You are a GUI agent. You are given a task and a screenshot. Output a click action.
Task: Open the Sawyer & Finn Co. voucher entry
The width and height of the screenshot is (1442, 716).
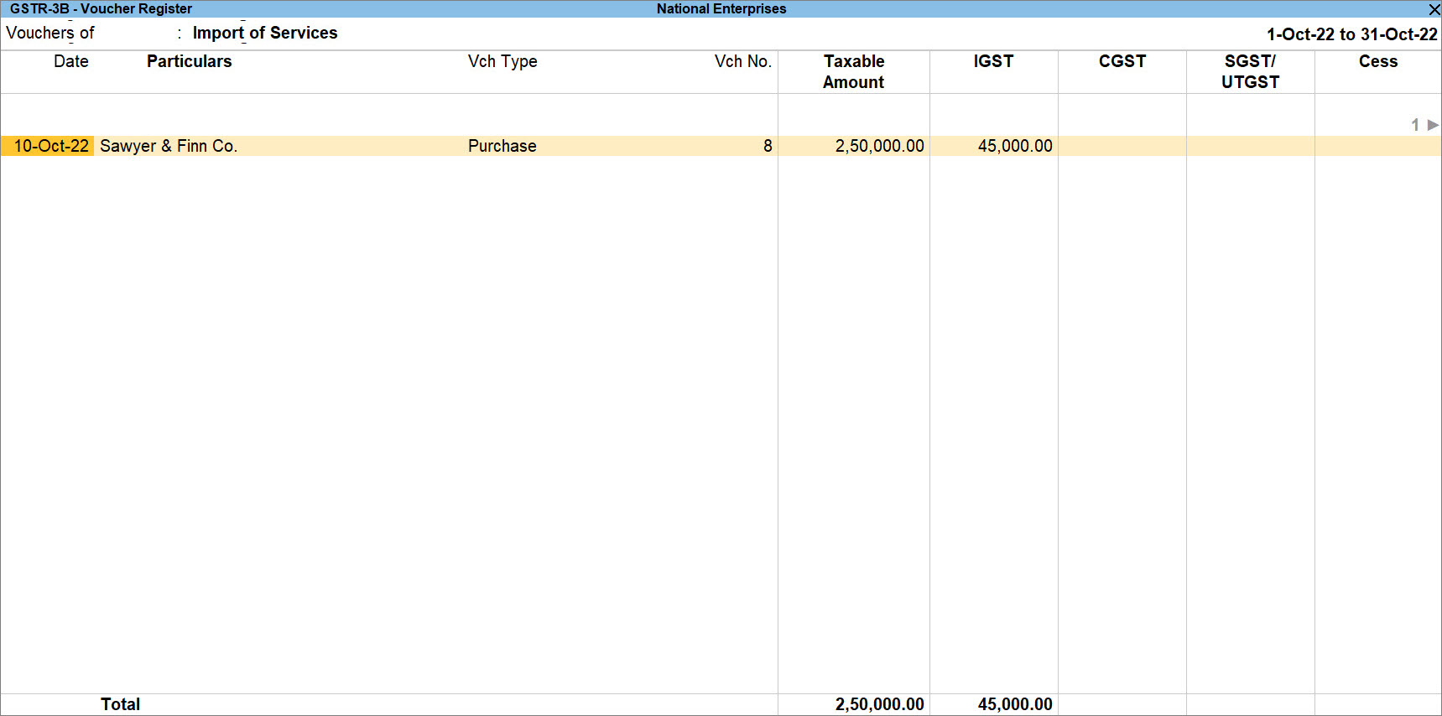coord(169,146)
